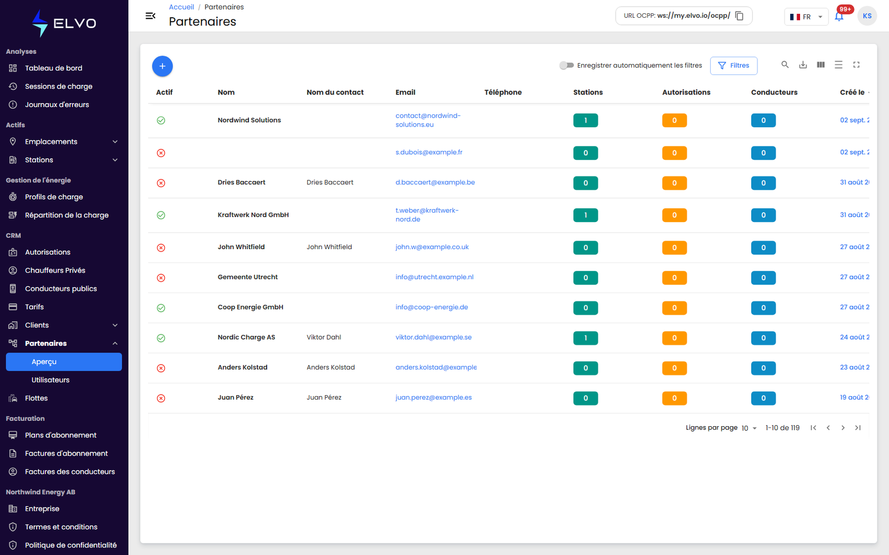Click the ELVO logo
889x555 pixels.
pyautogui.click(x=64, y=23)
